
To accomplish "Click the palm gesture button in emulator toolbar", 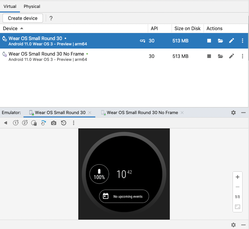I will pos(34,123).
